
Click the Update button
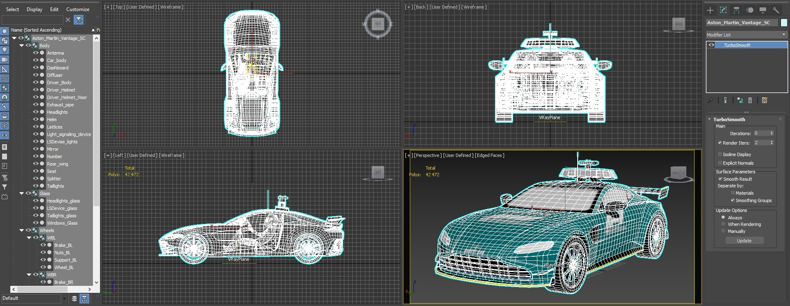pos(744,241)
